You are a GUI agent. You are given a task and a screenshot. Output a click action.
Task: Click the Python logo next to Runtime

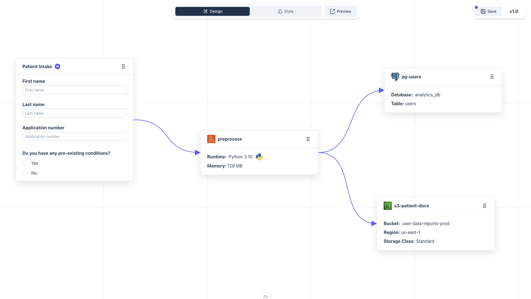[x=259, y=157]
